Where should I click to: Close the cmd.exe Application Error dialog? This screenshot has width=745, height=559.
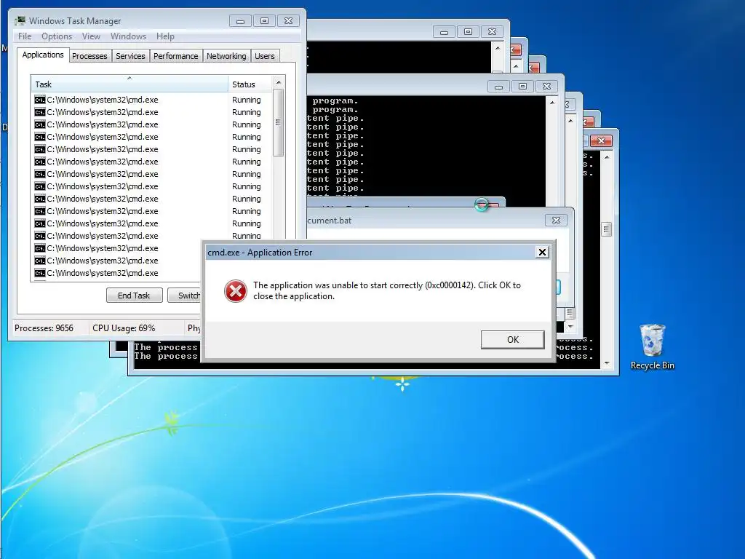(x=542, y=253)
